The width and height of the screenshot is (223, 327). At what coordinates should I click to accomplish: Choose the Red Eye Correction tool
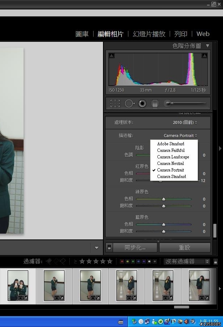tap(142, 104)
